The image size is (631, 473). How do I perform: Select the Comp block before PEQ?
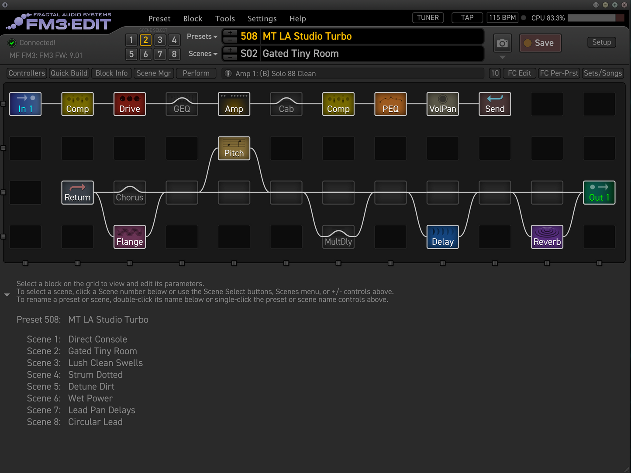point(338,104)
